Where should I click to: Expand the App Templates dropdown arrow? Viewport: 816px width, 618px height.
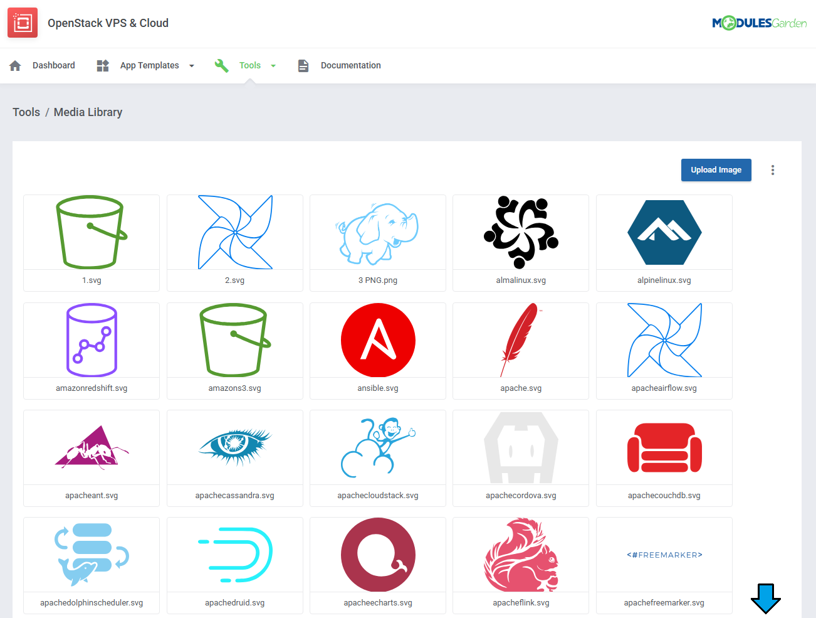192,66
